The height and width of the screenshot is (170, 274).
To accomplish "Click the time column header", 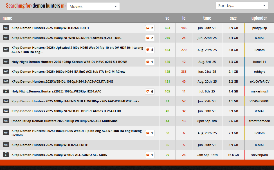I will point(207,18).
